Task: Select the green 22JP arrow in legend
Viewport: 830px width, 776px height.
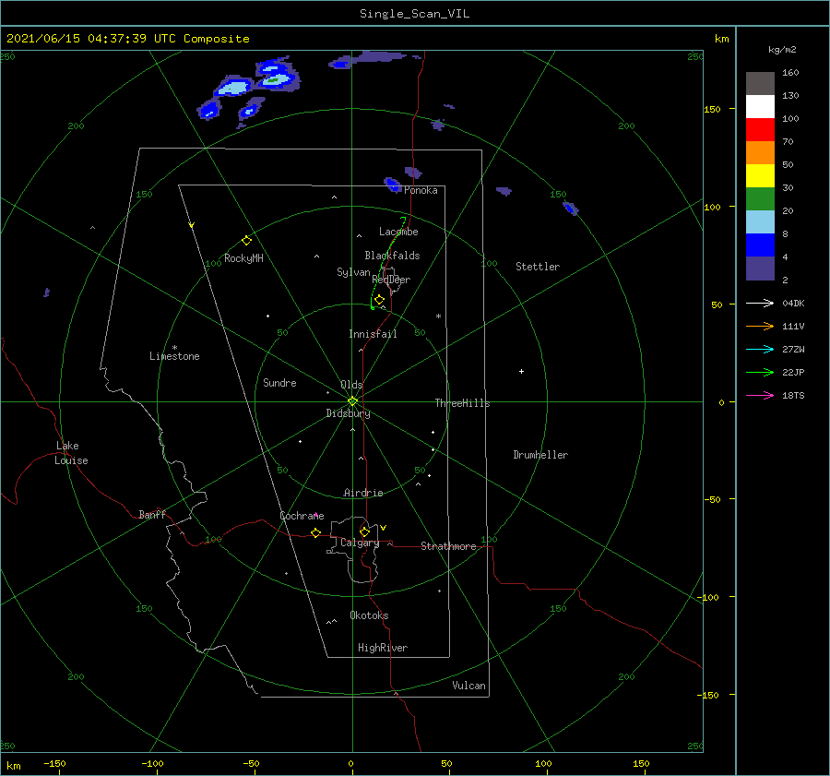Action: (760, 373)
